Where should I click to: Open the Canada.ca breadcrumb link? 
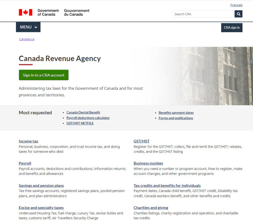(27, 39)
